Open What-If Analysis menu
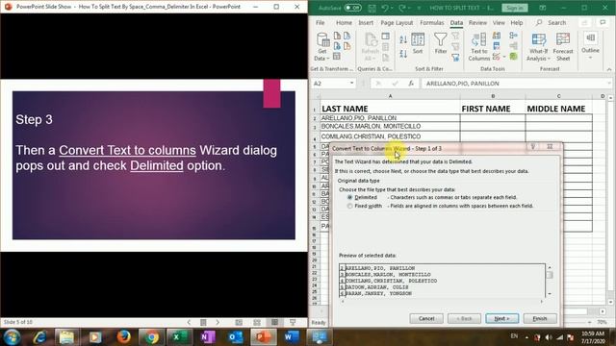 (x=538, y=47)
